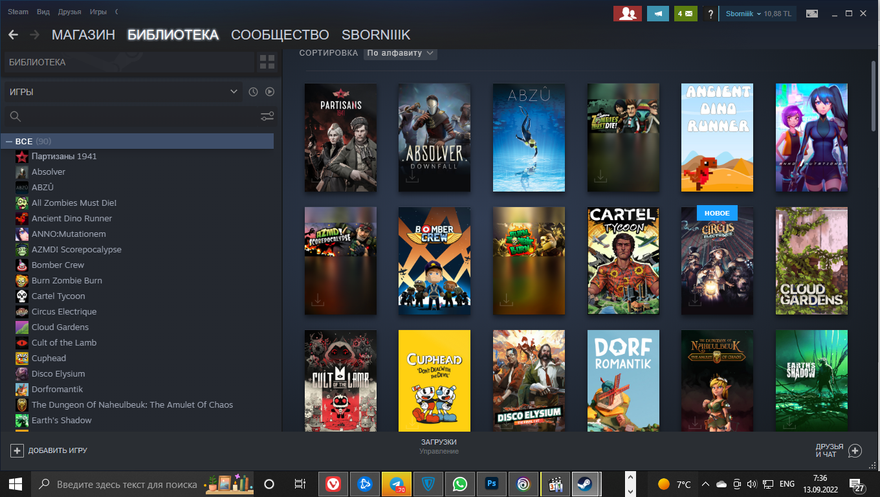Open the SBORNIIIK profile tab
This screenshot has width=880, height=497.
tap(376, 35)
